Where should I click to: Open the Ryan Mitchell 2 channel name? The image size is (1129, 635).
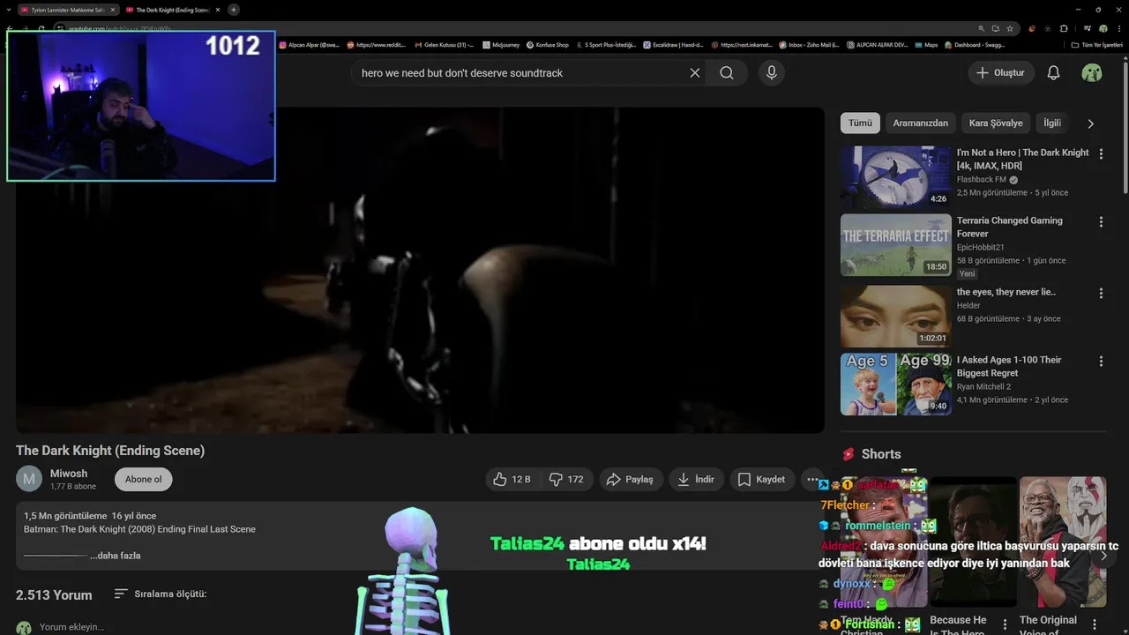[x=983, y=386]
